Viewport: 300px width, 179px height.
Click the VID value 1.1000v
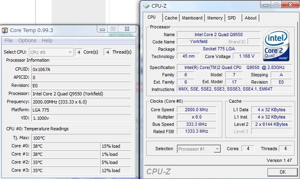[81, 118]
